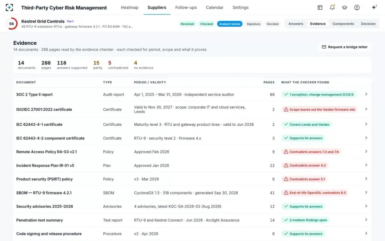Expand the SOC 2 Type II report row
The height and width of the screenshot is (241, 385).
[x=366, y=94]
